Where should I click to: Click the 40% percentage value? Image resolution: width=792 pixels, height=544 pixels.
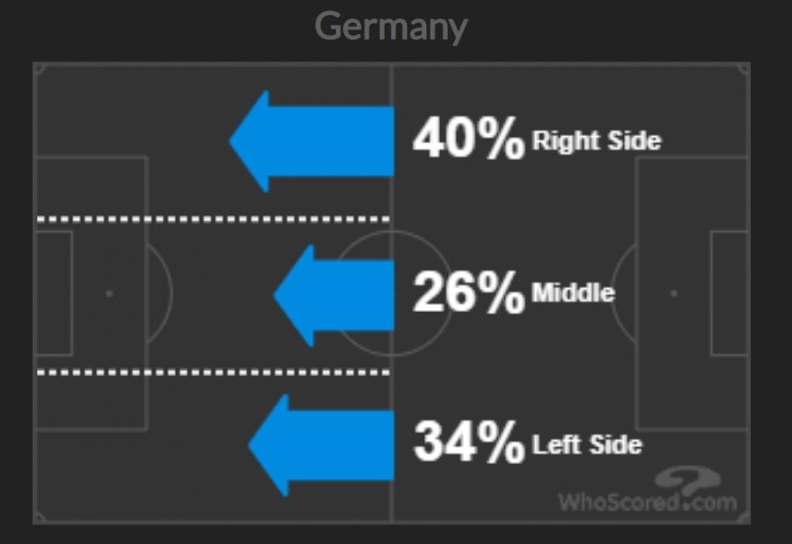468,139
